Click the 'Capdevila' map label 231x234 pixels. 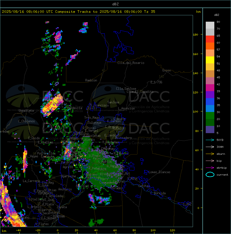point(74,108)
